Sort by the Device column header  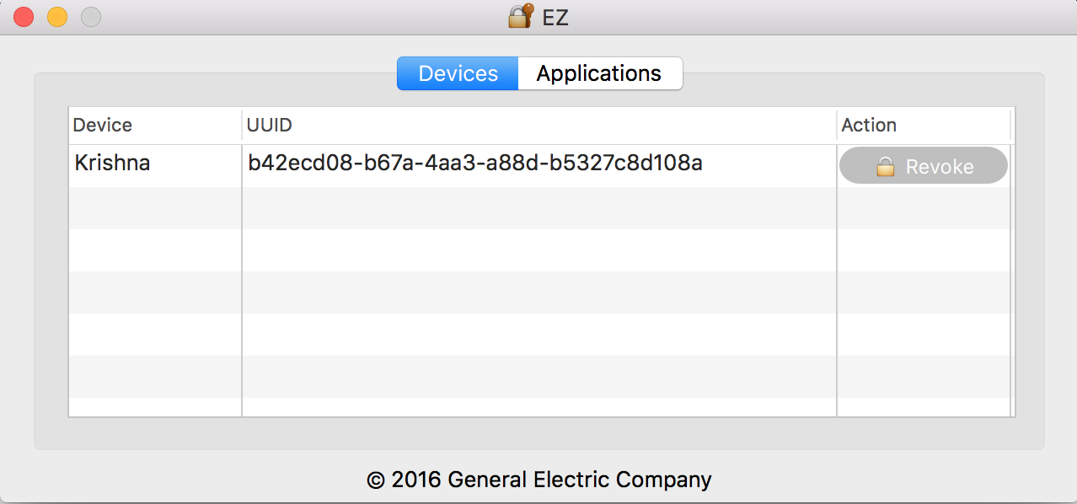103,126
